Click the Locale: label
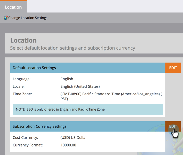This screenshot has height=155, width=183. [x=19, y=86]
